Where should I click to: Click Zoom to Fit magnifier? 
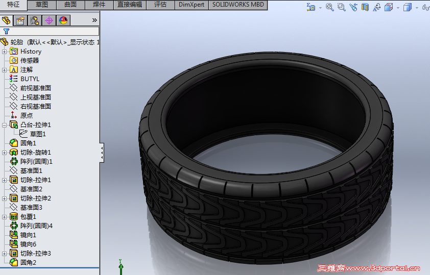point(329,7)
